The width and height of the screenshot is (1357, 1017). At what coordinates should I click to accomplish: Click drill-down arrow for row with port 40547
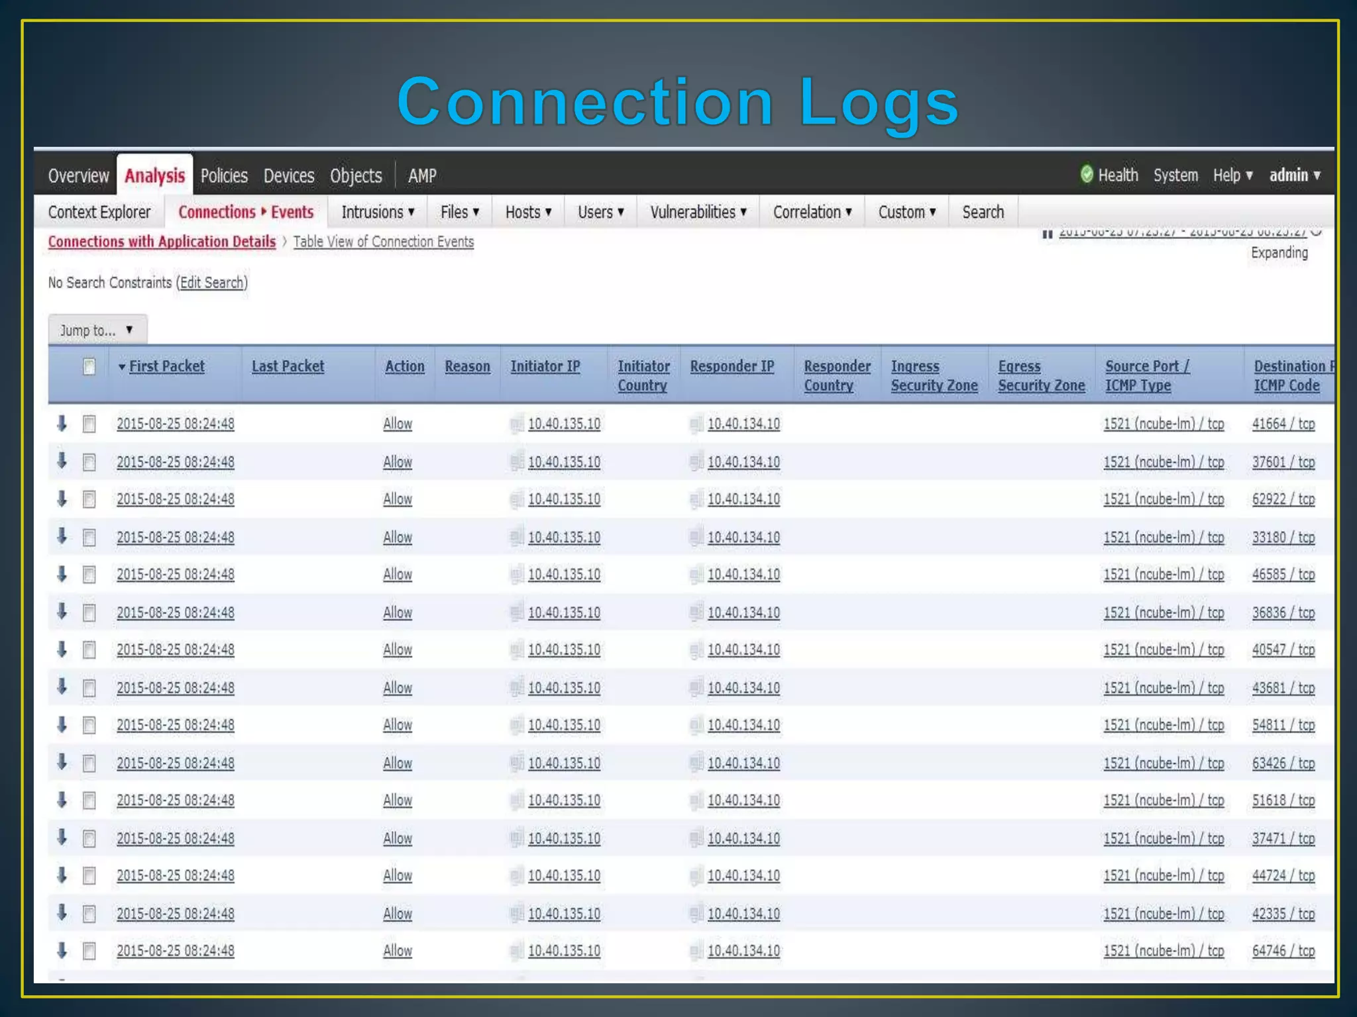coord(62,650)
